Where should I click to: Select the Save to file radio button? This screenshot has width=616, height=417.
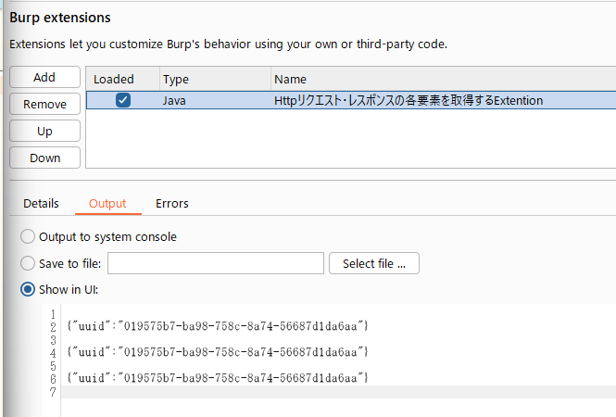click(x=28, y=263)
